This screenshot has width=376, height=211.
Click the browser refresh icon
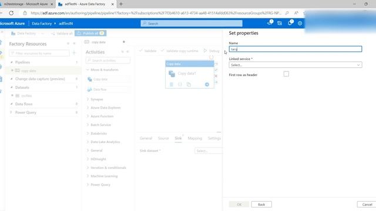tap(11, 13)
